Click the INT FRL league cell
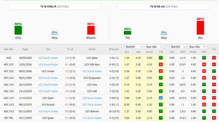 [x=9, y=118]
